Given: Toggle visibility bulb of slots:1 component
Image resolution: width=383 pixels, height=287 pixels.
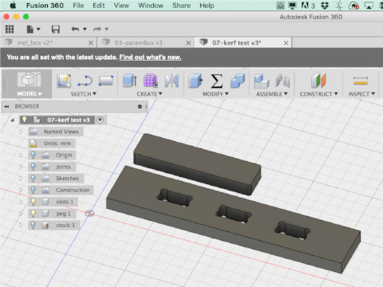Looking at the screenshot, I should point(33,202).
